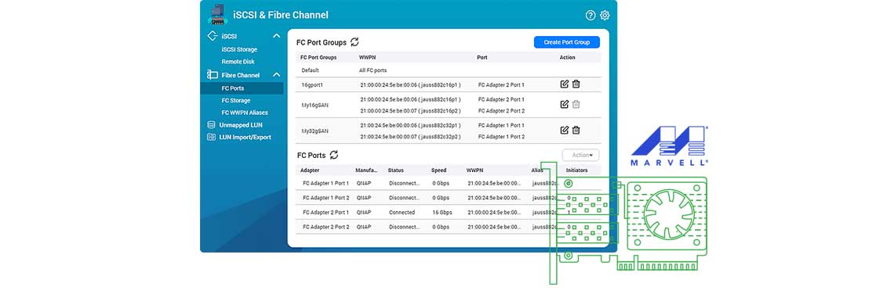Select FC Adapter 2 Port 2 in FC Ports
Screen dimensions: 894x294
[448, 226]
